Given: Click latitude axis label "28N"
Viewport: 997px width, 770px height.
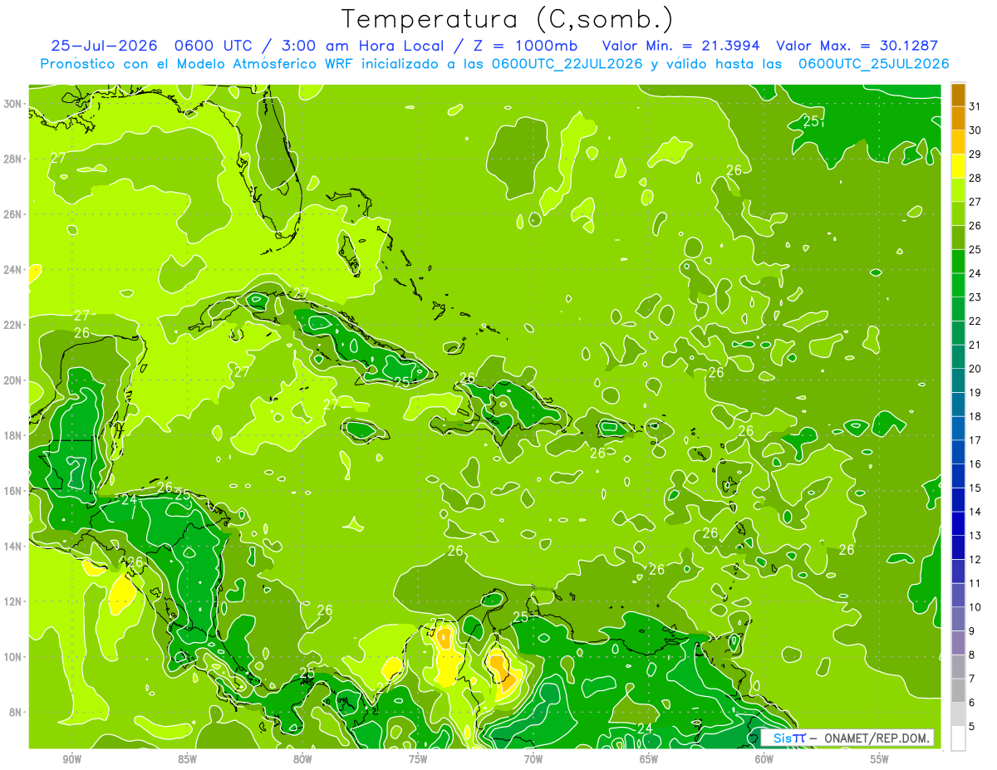Looking at the screenshot, I should point(12,158).
